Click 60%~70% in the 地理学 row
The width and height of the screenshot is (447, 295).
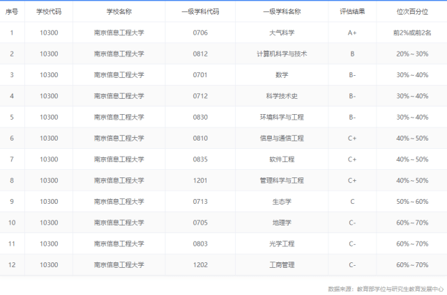(412, 223)
